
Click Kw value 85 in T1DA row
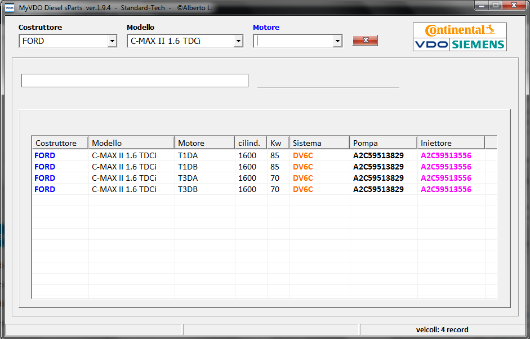[x=275, y=155]
